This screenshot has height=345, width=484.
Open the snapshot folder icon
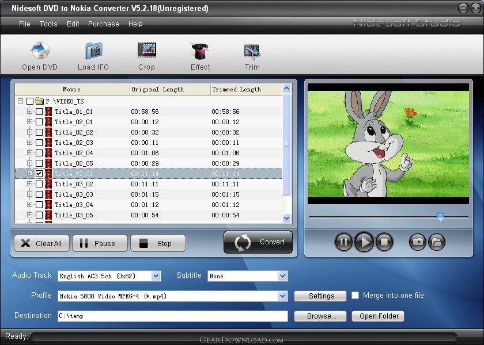pos(437,242)
